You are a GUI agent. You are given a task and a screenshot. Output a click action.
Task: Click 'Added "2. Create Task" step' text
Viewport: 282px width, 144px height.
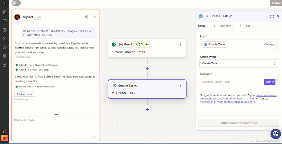tap(34, 70)
